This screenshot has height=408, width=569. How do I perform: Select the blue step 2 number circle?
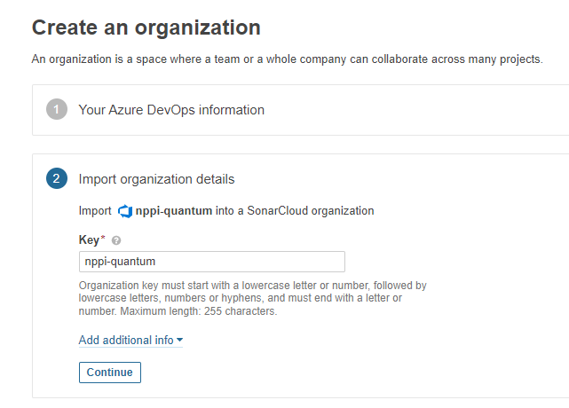coord(57,178)
